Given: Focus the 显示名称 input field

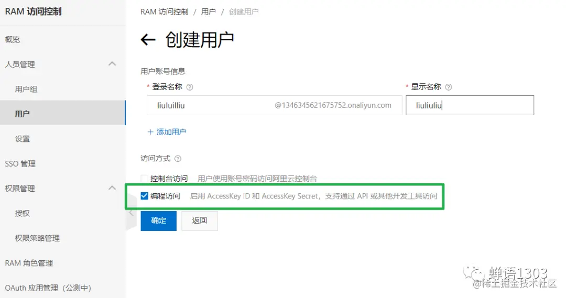Looking at the screenshot, I should click(x=470, y=105).
